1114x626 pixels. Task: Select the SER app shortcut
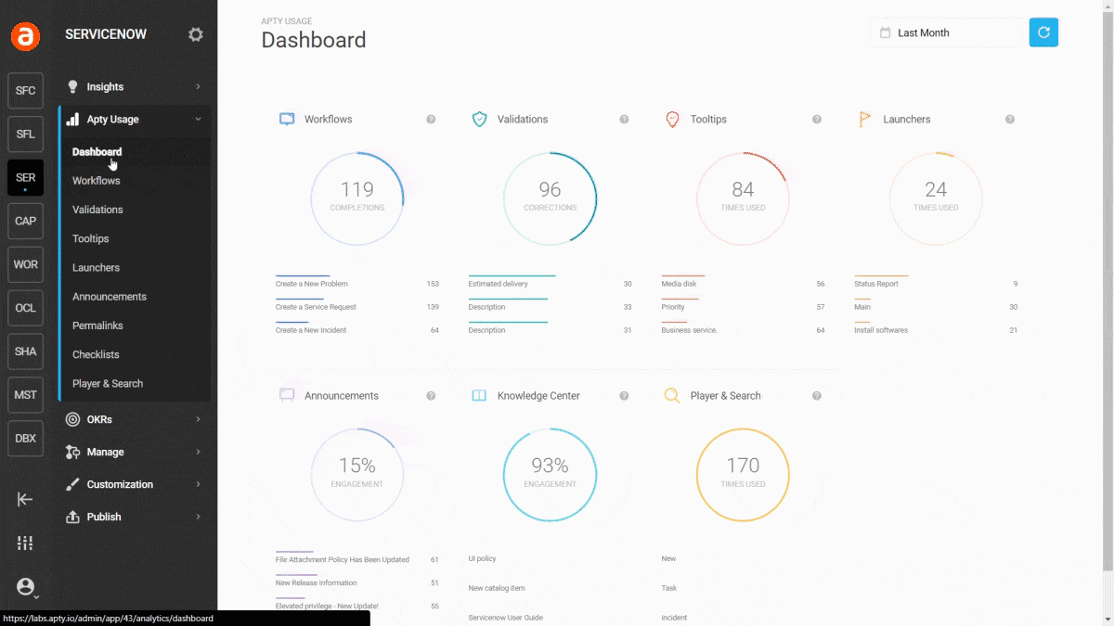25,177
